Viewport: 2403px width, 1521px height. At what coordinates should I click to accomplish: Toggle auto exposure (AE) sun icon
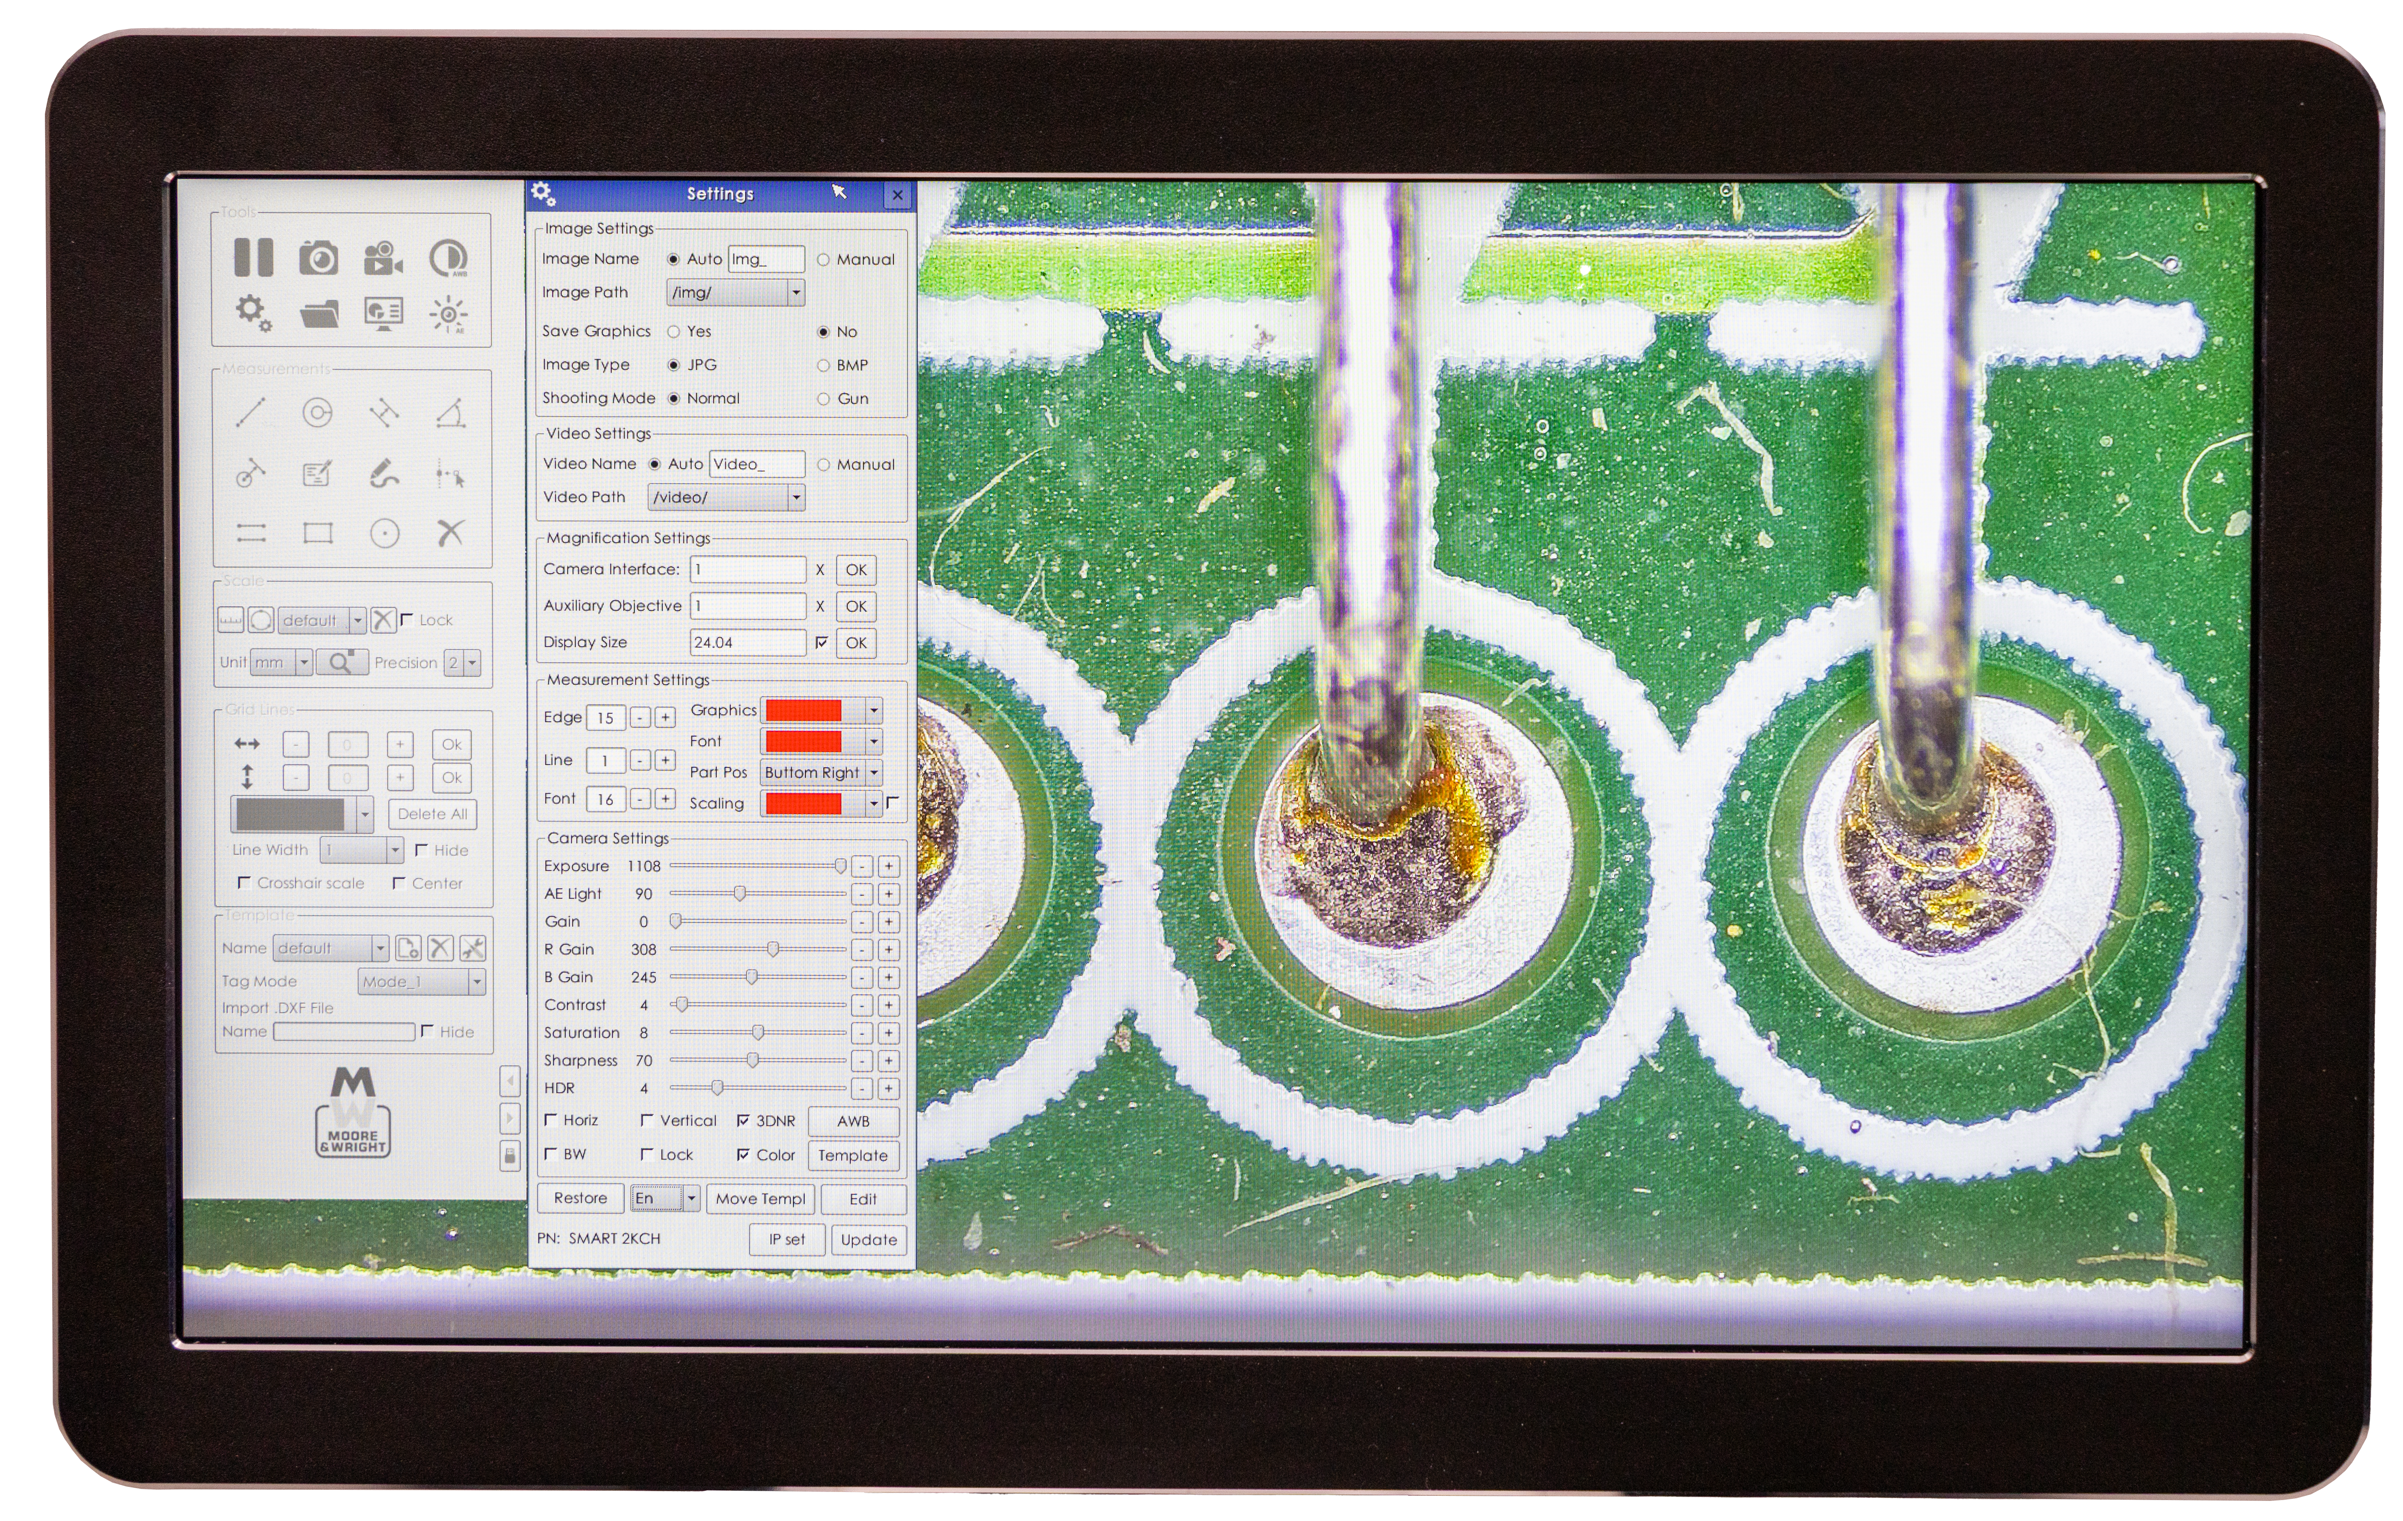pyautogui.click(x=448, y=315)
